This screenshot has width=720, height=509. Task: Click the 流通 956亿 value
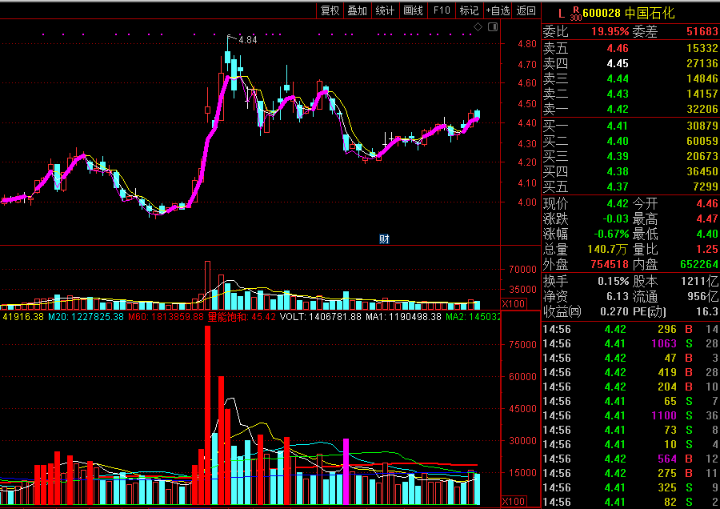point(703,297)
